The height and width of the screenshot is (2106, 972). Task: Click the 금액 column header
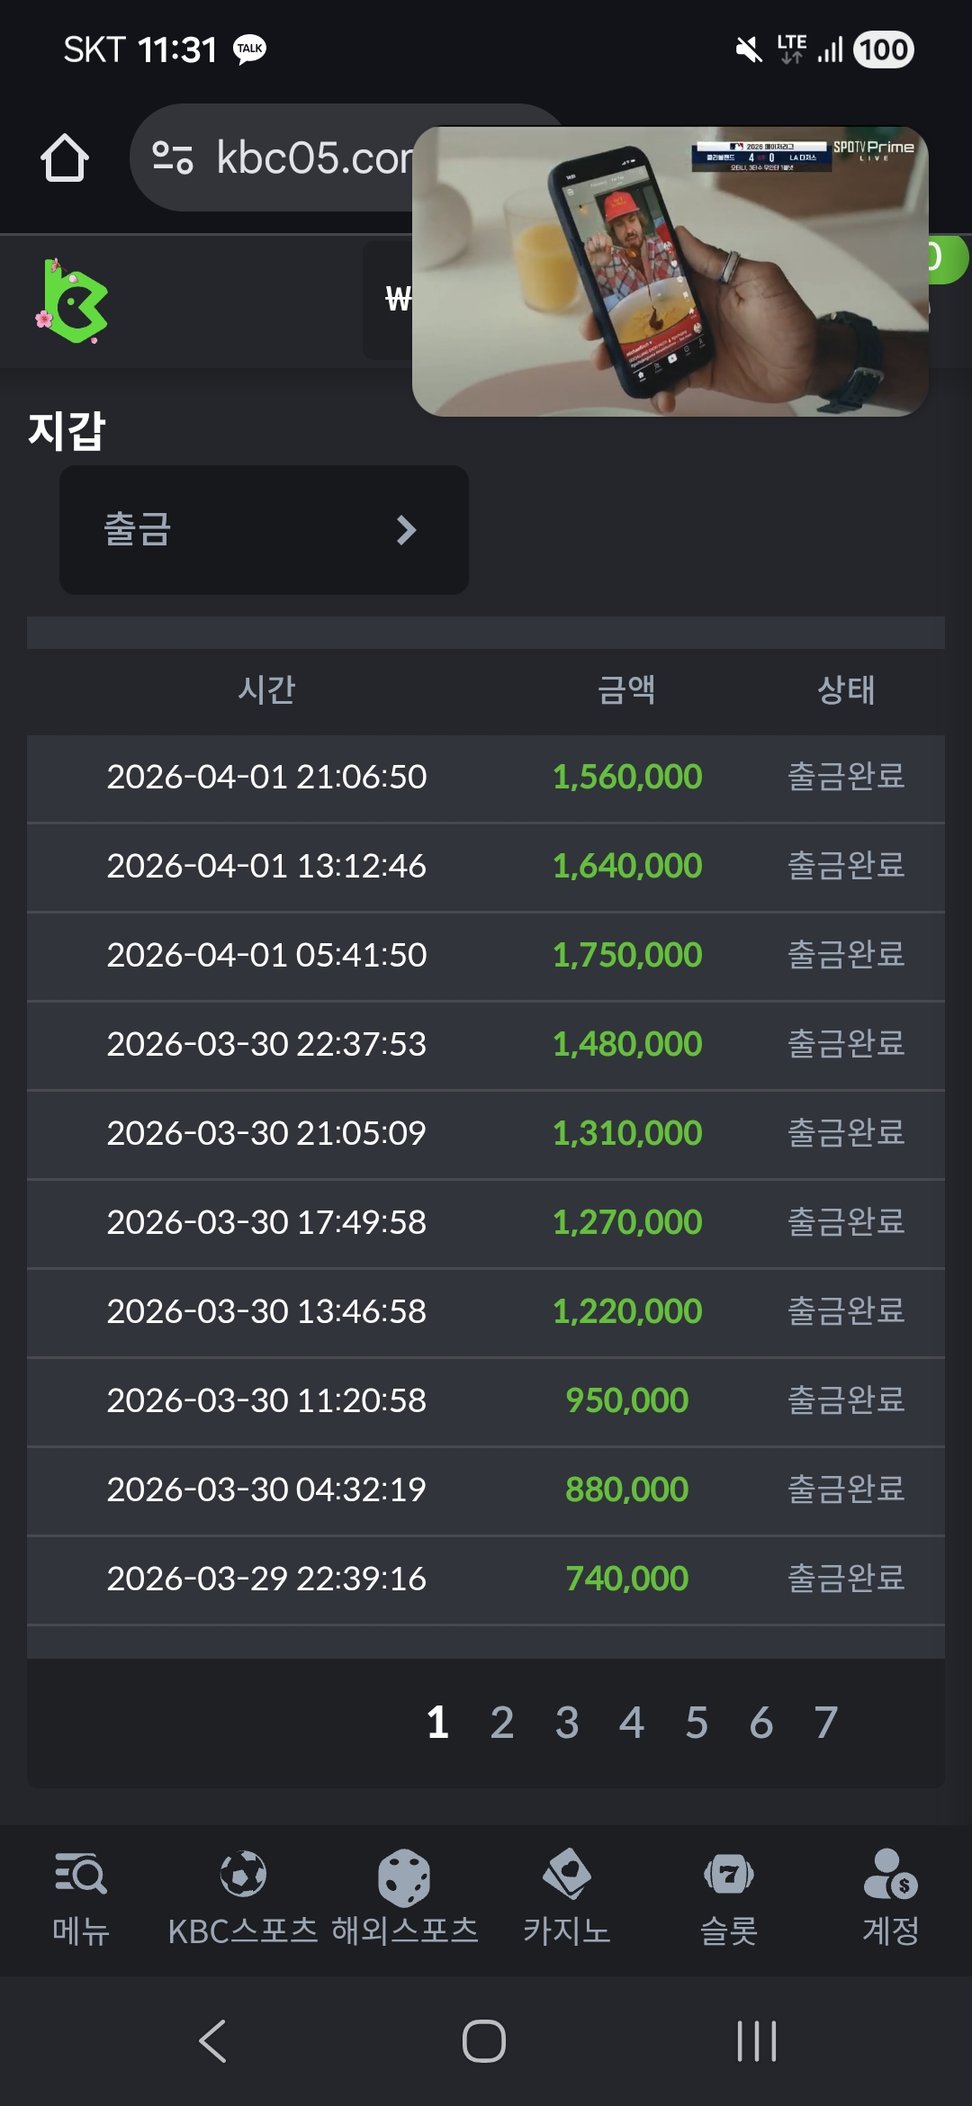626,690
